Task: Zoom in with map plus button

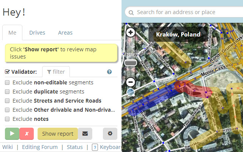Action: [131, 32]
